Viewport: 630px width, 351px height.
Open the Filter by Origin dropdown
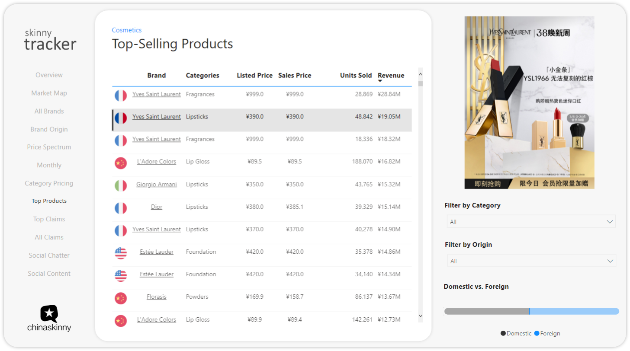531,261
